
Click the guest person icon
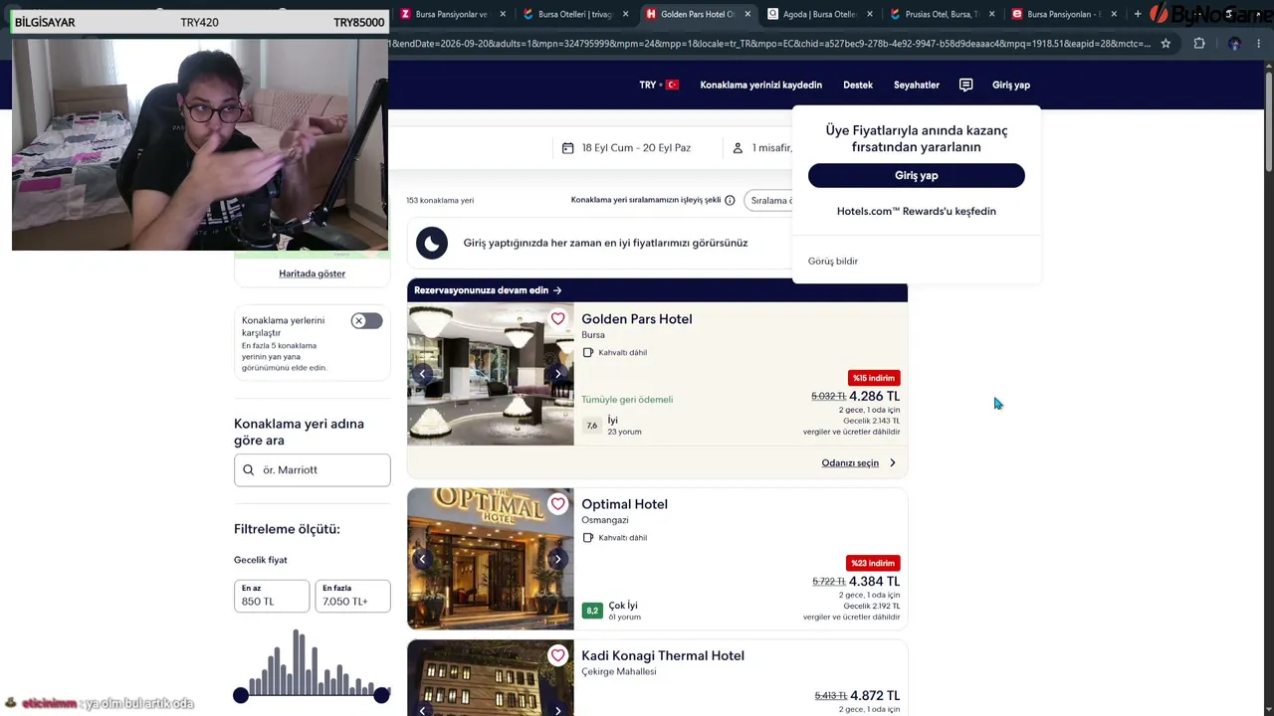pyautogui.click(x=738, y=148)
